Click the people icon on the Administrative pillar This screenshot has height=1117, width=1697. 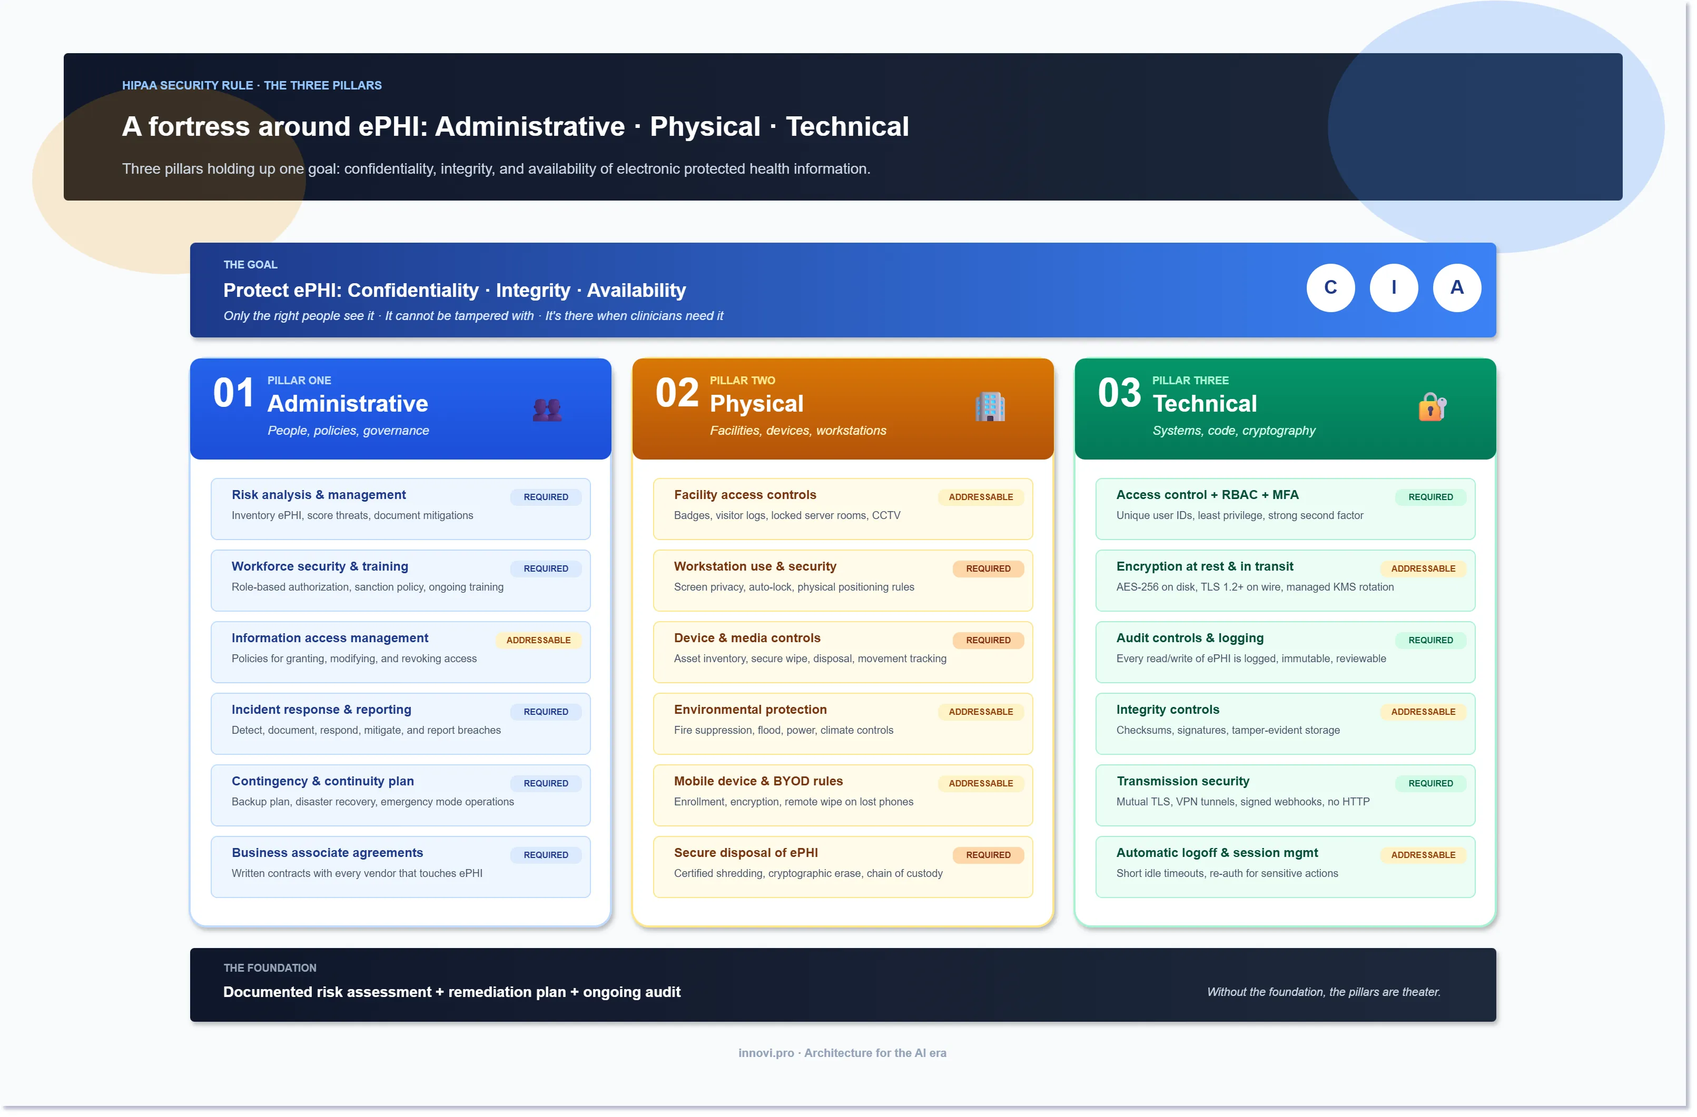(x=548, y=408)
